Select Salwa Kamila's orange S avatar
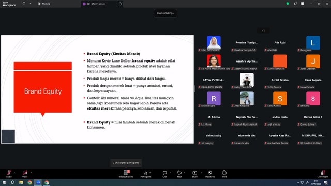This screenshot has width=331, height=186. point(280,99)
